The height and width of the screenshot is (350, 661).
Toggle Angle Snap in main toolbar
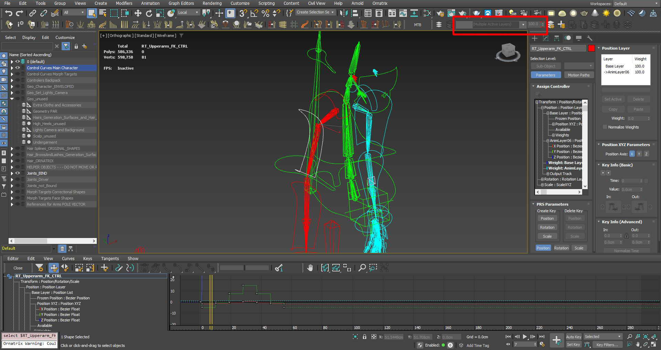coord(254,13)
